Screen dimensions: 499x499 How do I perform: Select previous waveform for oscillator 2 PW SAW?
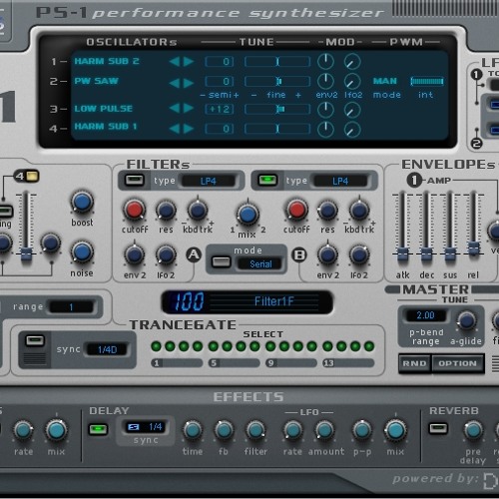(175, 82)
